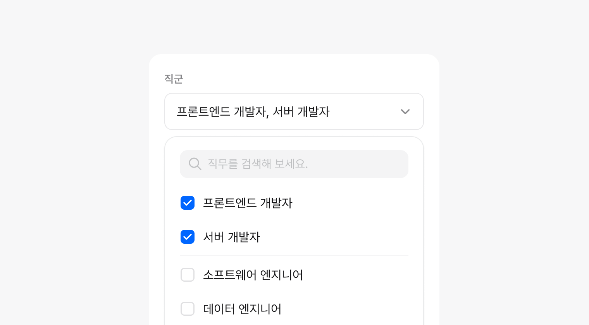589x325 pixels.
Task: Enable the 데이터 엔지니어 checkbox
Action: [188, 309]
